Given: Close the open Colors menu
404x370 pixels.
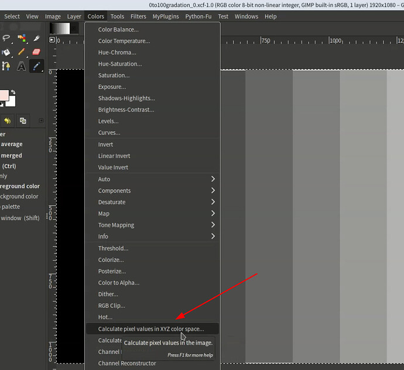Looking at the screenshot, I should tap(96, 16).
